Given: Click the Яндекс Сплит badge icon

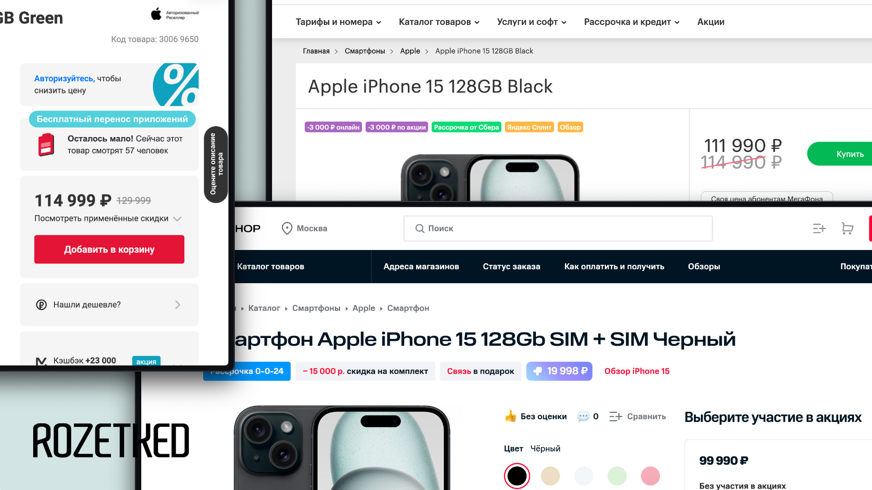Looking at the screenshot, I should pyautogui.click(x=530, y=127).
